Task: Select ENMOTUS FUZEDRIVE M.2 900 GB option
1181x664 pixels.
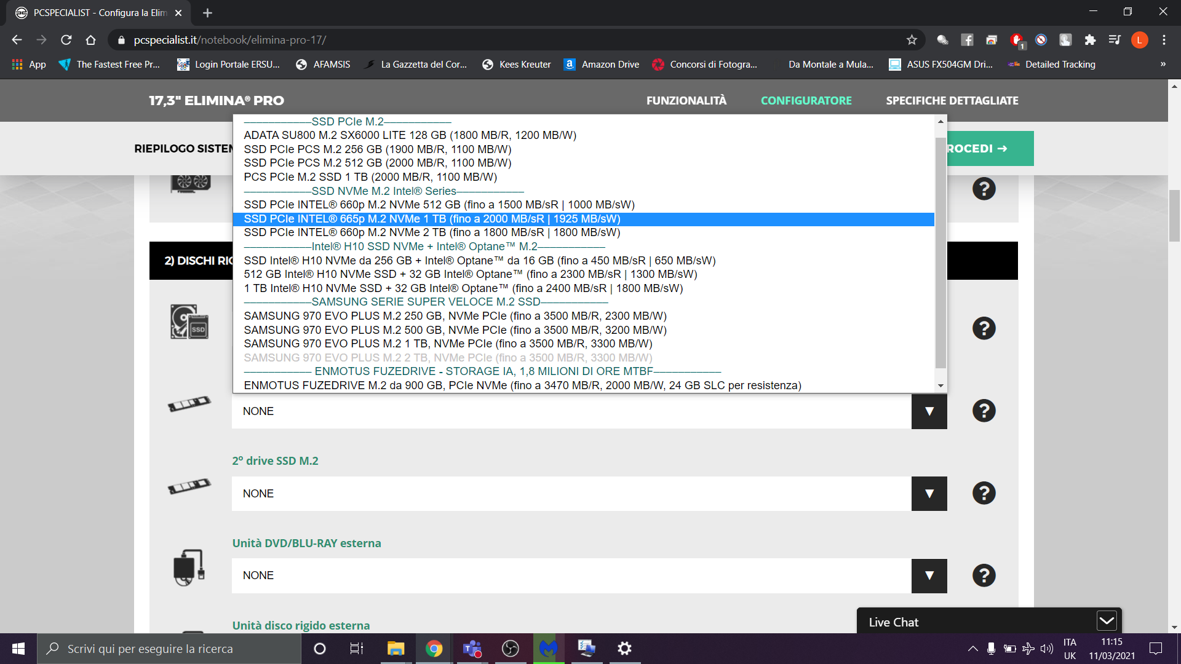Action: point(583,385)
